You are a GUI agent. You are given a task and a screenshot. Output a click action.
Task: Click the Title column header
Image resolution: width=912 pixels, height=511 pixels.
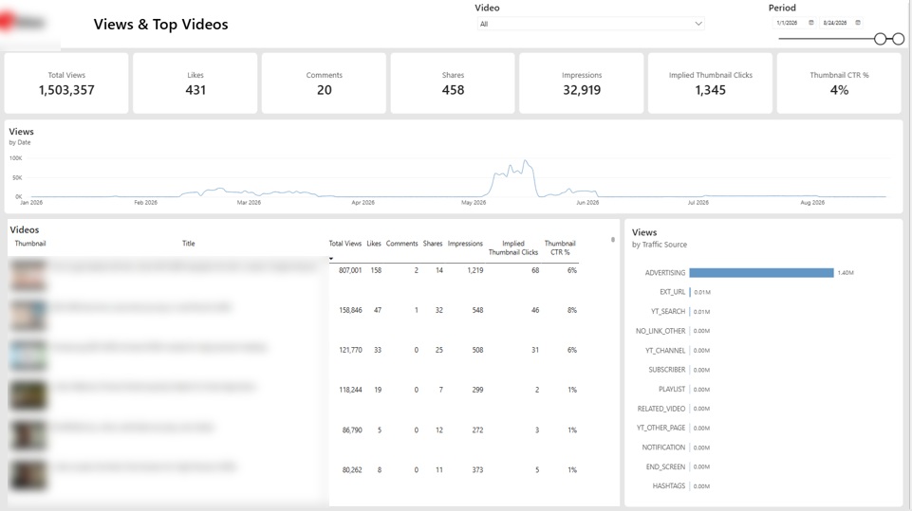pos(189,244)
